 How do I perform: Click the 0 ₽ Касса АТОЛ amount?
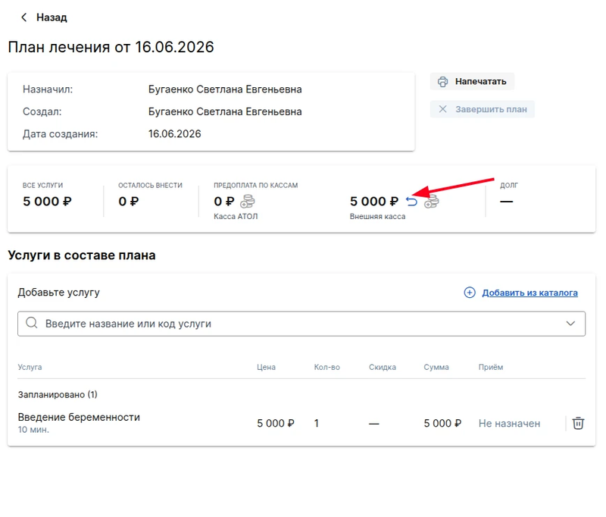pyautogui.click(x=224, y=202)
